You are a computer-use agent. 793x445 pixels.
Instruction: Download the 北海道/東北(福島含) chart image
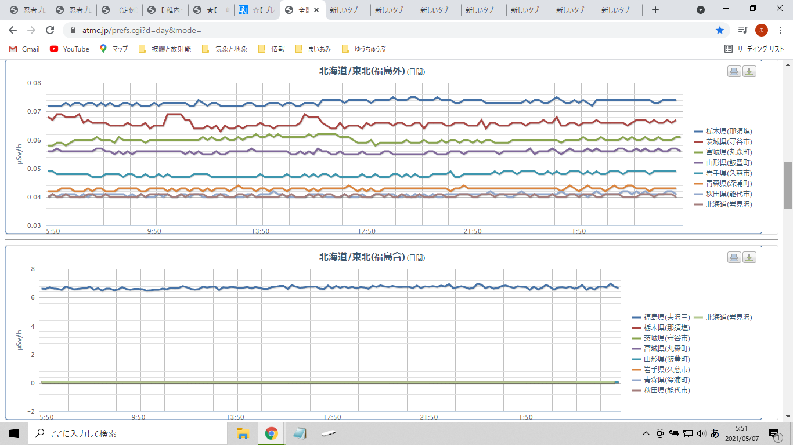point(749,257)
